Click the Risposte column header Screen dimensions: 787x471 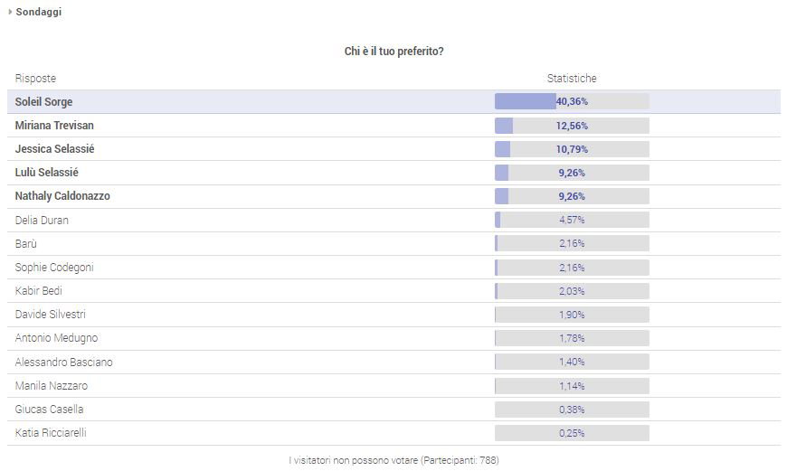(35, 79)
